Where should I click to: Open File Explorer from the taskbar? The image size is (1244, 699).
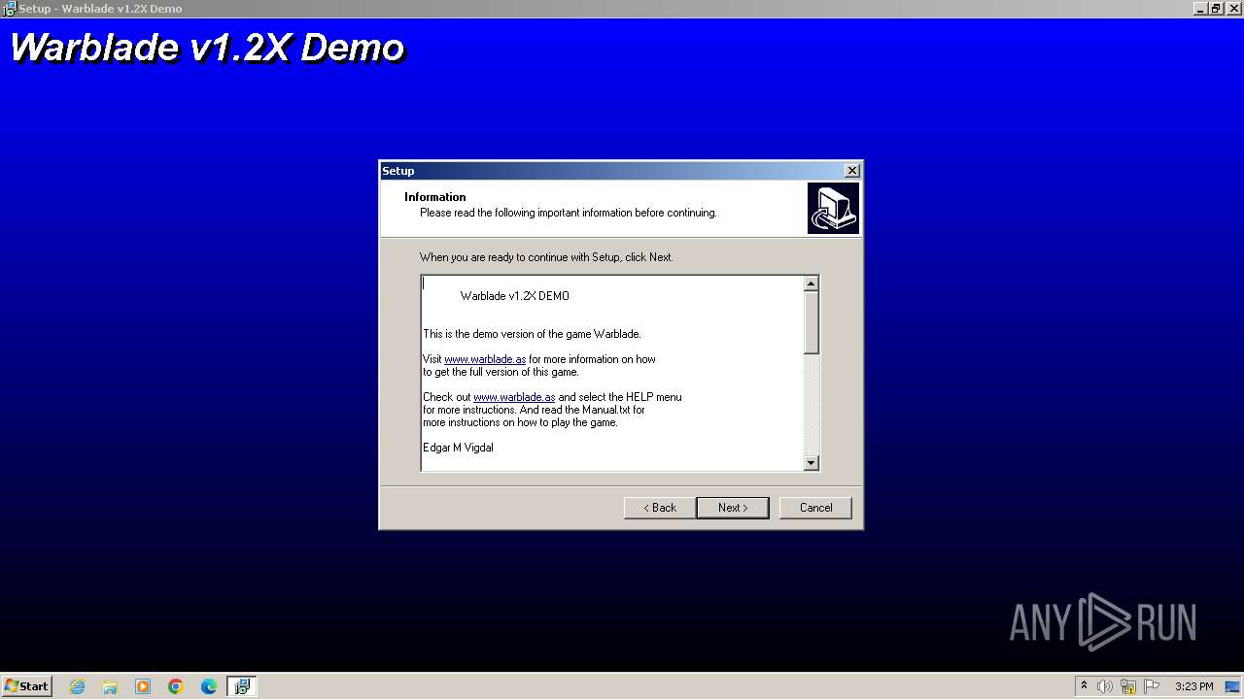pyautogui.click(x=110, y=686)
